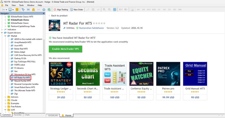225x118 pixels.
Task: Open the profiles dropdown arrow
Action: coord(13,10)
